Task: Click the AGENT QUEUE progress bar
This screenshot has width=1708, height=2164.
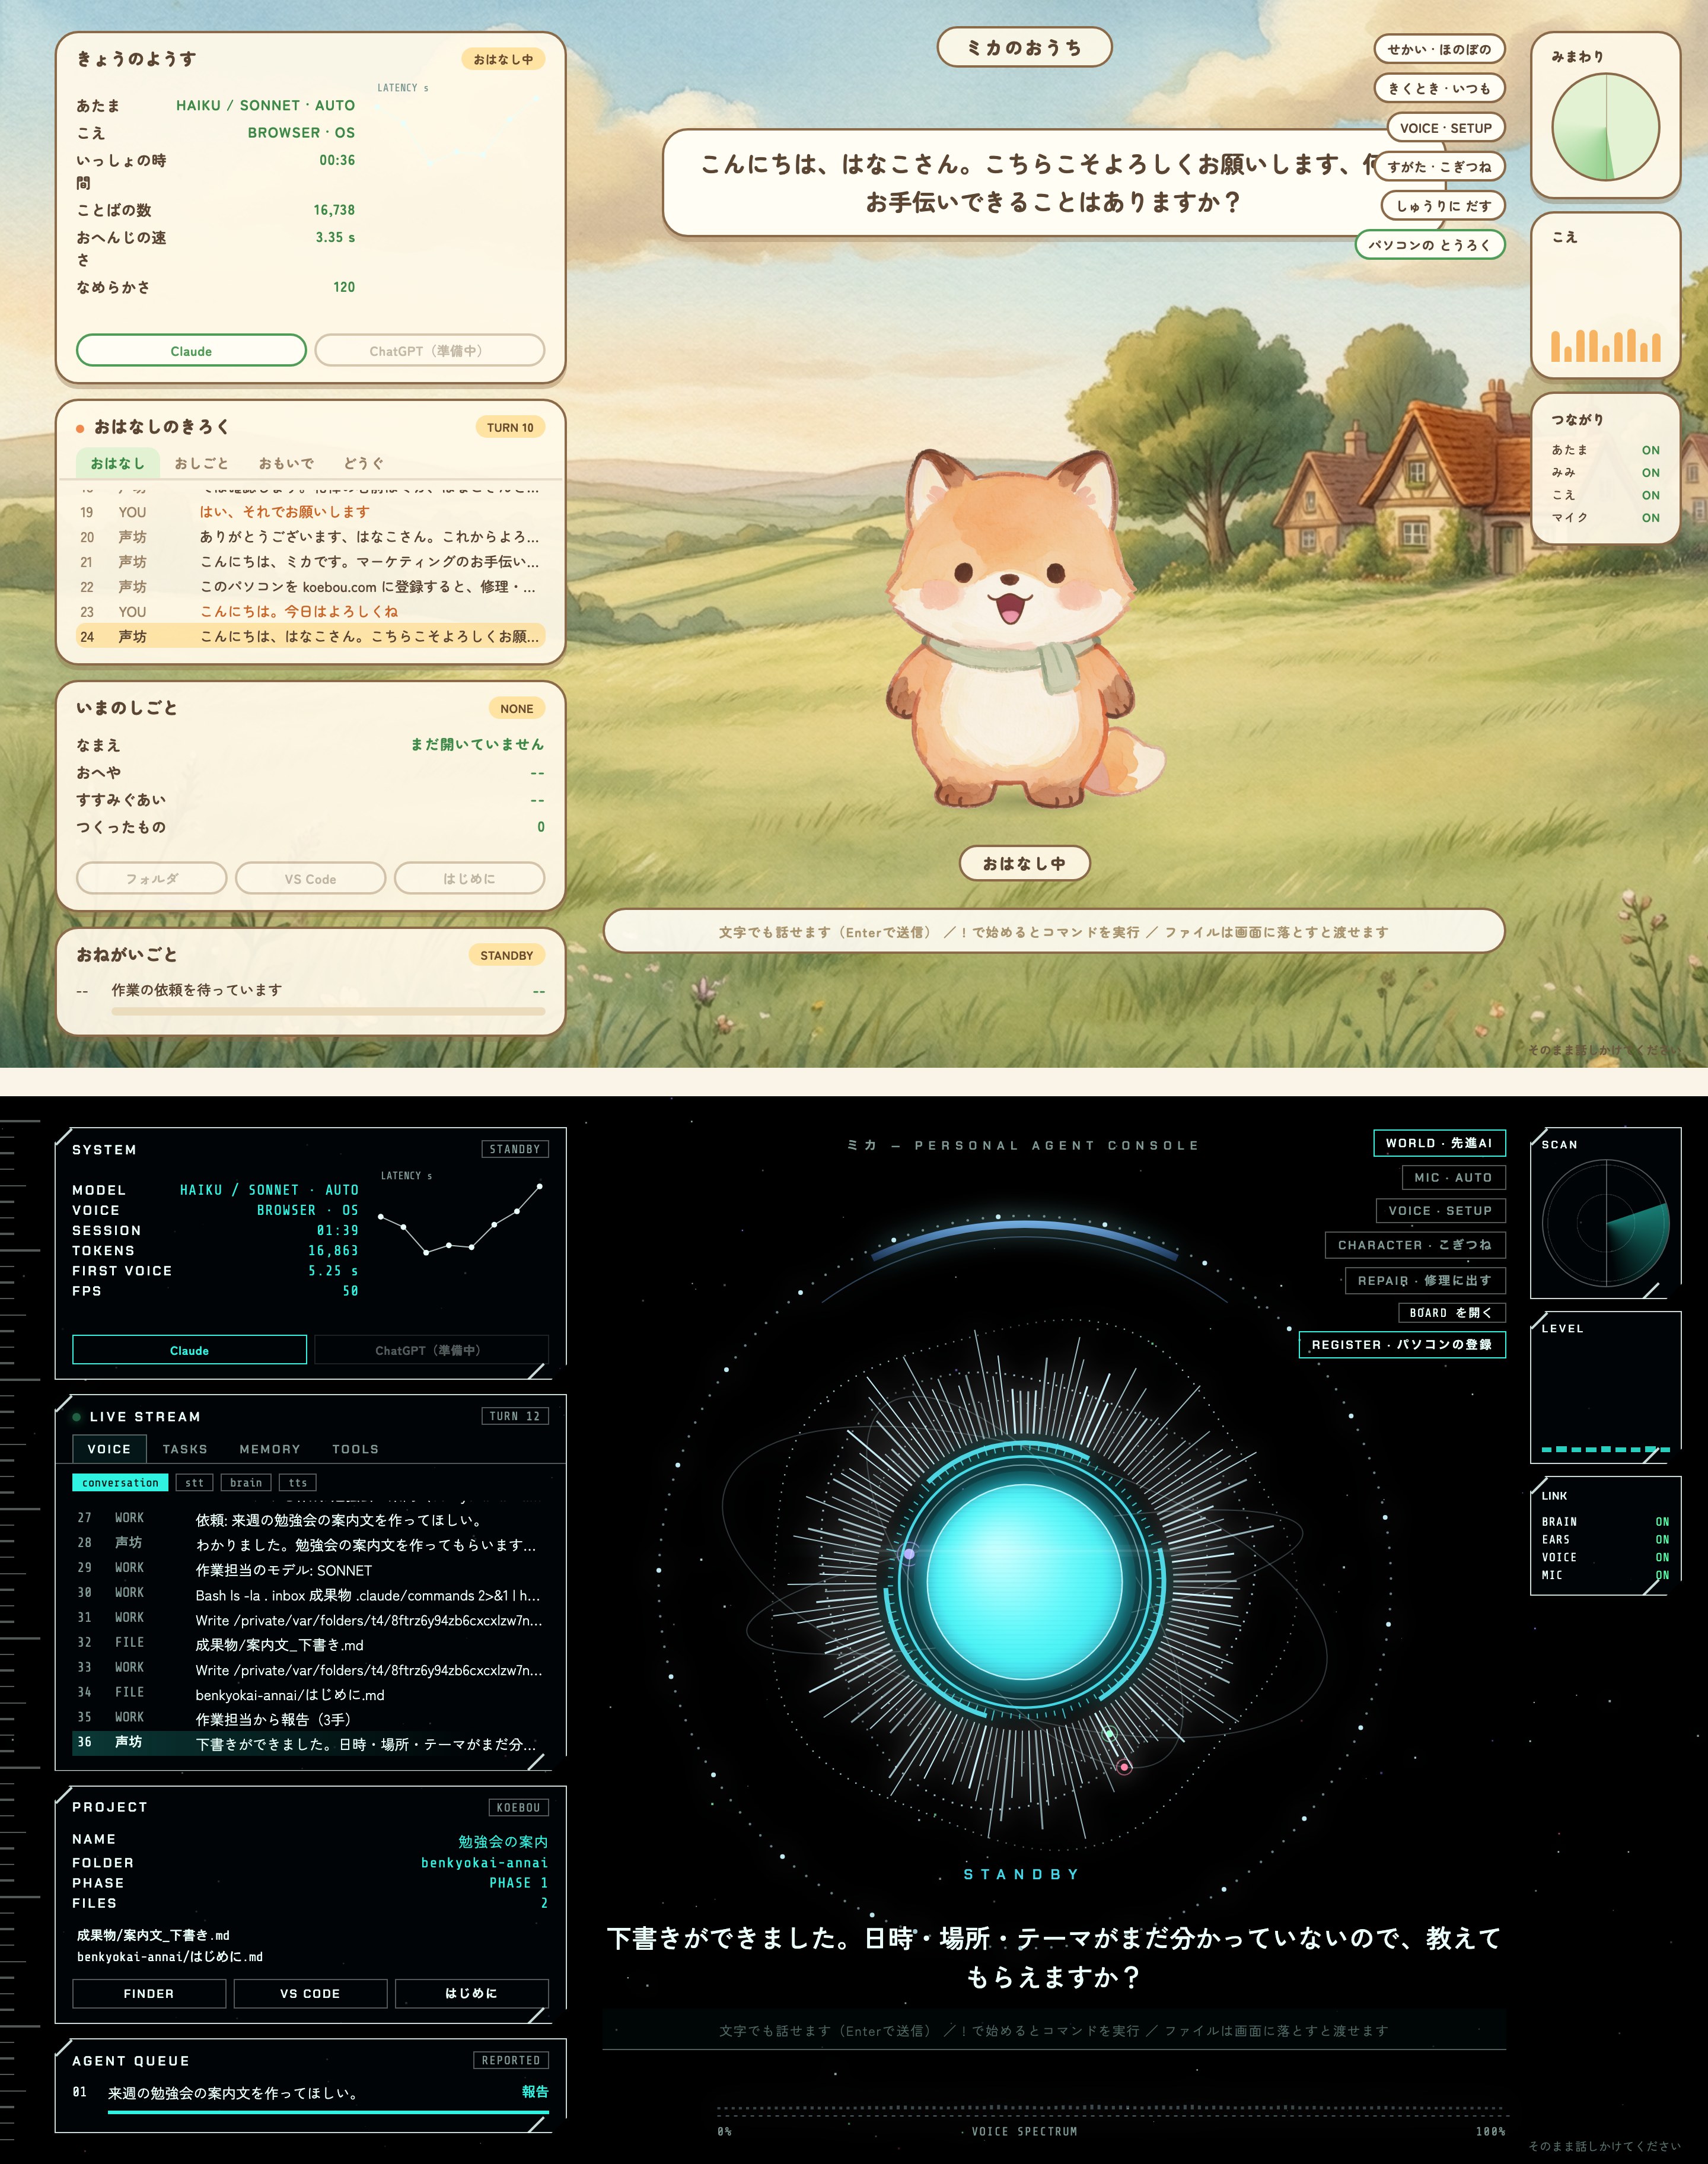Action: [x=328, y=2112]
